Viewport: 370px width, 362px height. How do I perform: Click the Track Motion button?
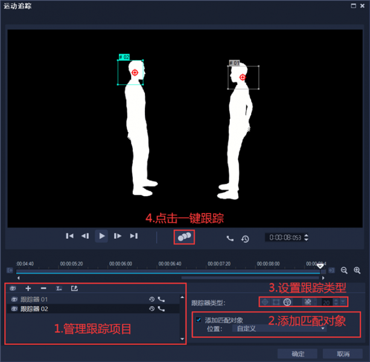coord(184,237)
